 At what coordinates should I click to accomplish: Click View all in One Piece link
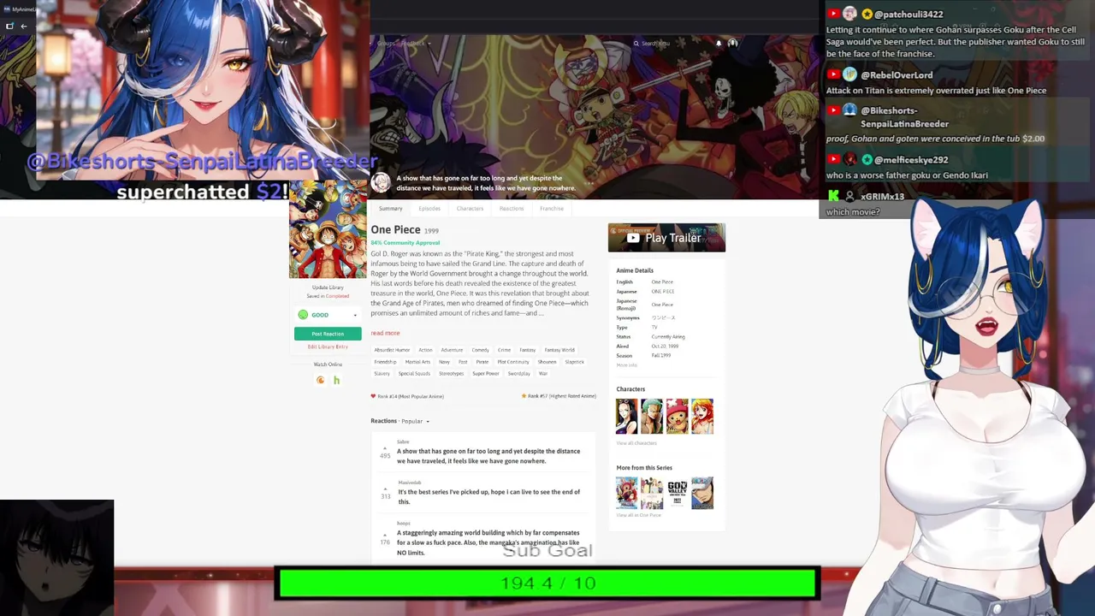(638, 515)
